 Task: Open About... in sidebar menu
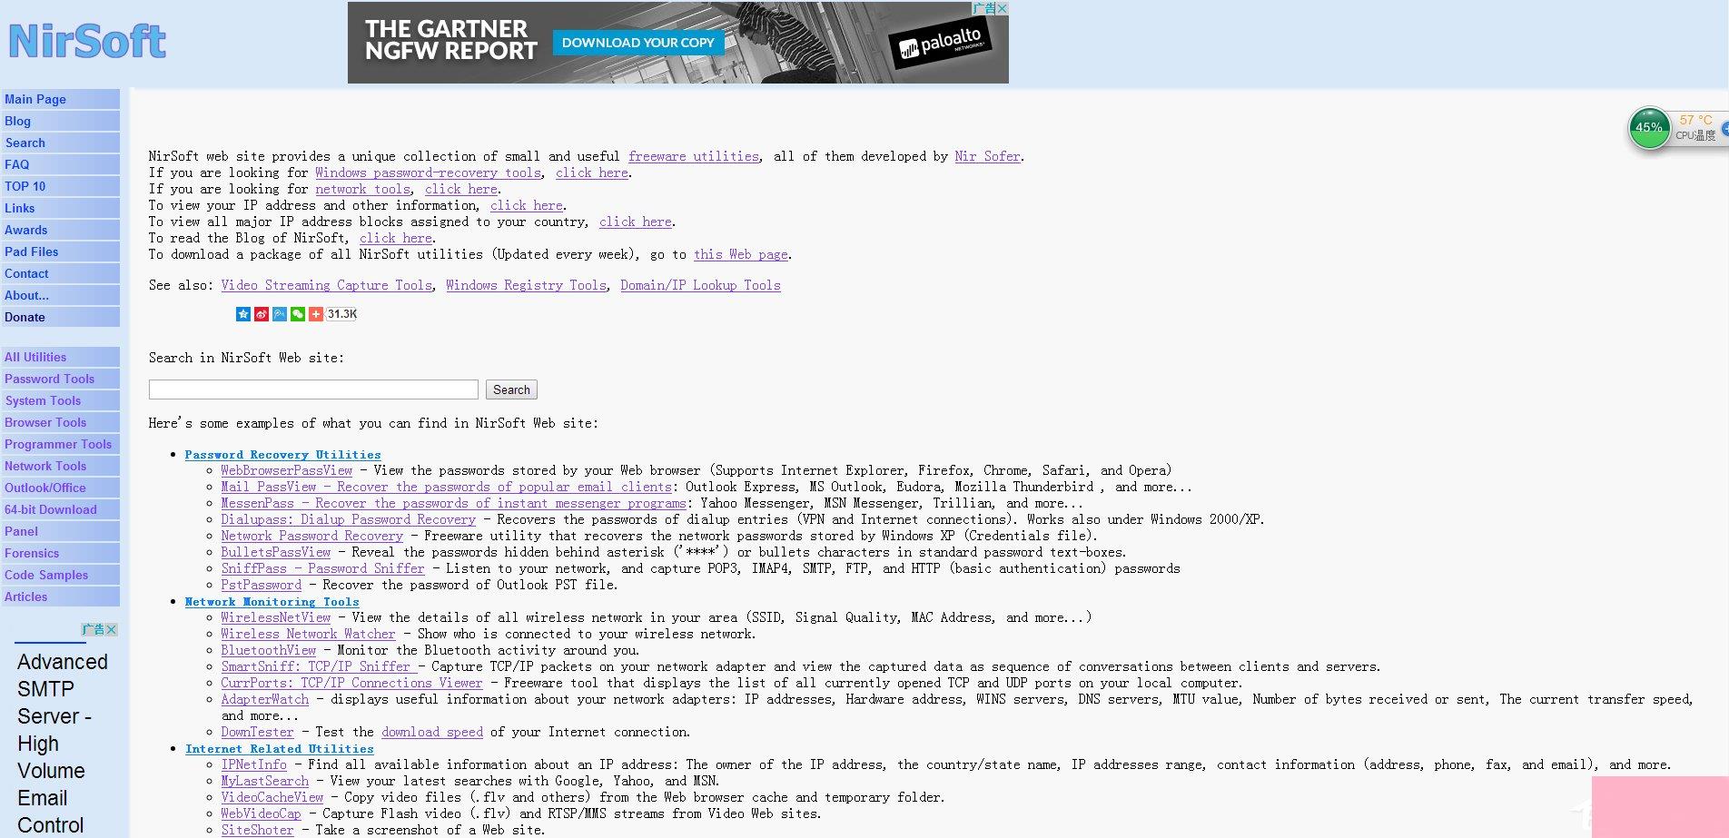[x=61, y=295]
